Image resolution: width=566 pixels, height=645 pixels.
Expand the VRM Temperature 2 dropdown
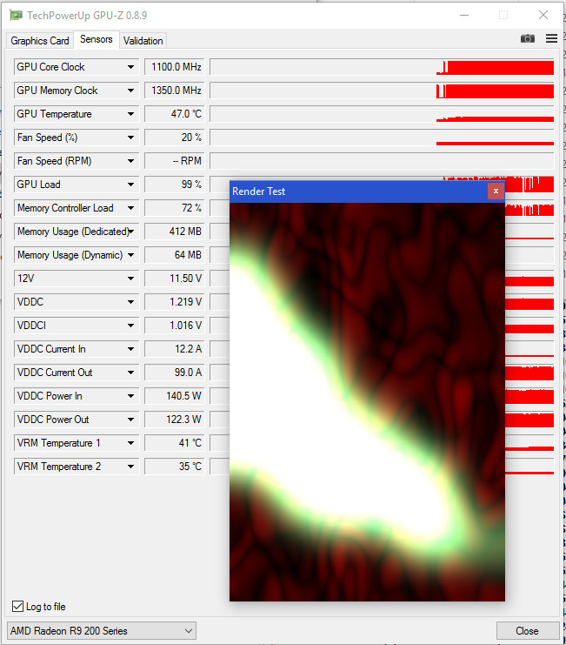[x=130, y=466]
